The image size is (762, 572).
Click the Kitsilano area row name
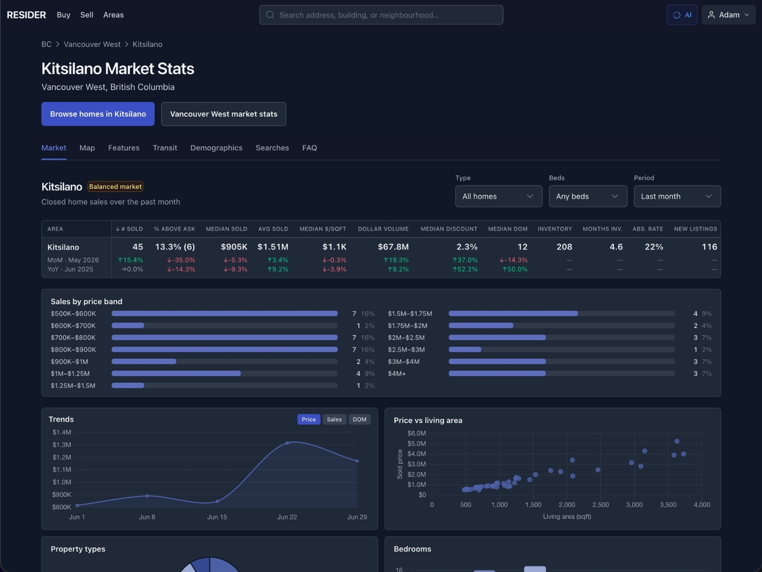[x=63, y=247]
